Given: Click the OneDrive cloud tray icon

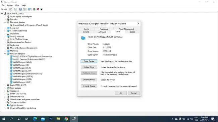Looking at the screenshot, I should [176, 119].
